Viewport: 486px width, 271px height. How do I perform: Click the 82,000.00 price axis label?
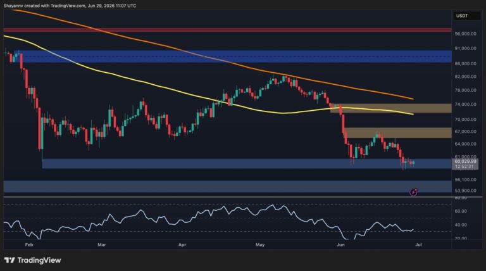click(465, 77)
